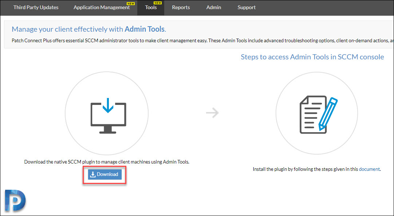Open the Support tab
Image resolution: width=394 pixels, height=216 pixels.
coord(247,8)
